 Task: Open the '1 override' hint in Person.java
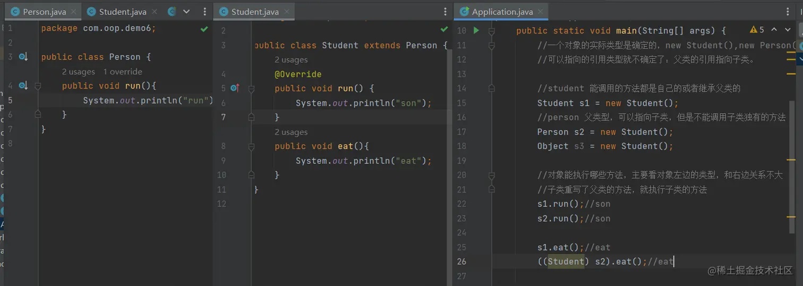tap(123, 72)
